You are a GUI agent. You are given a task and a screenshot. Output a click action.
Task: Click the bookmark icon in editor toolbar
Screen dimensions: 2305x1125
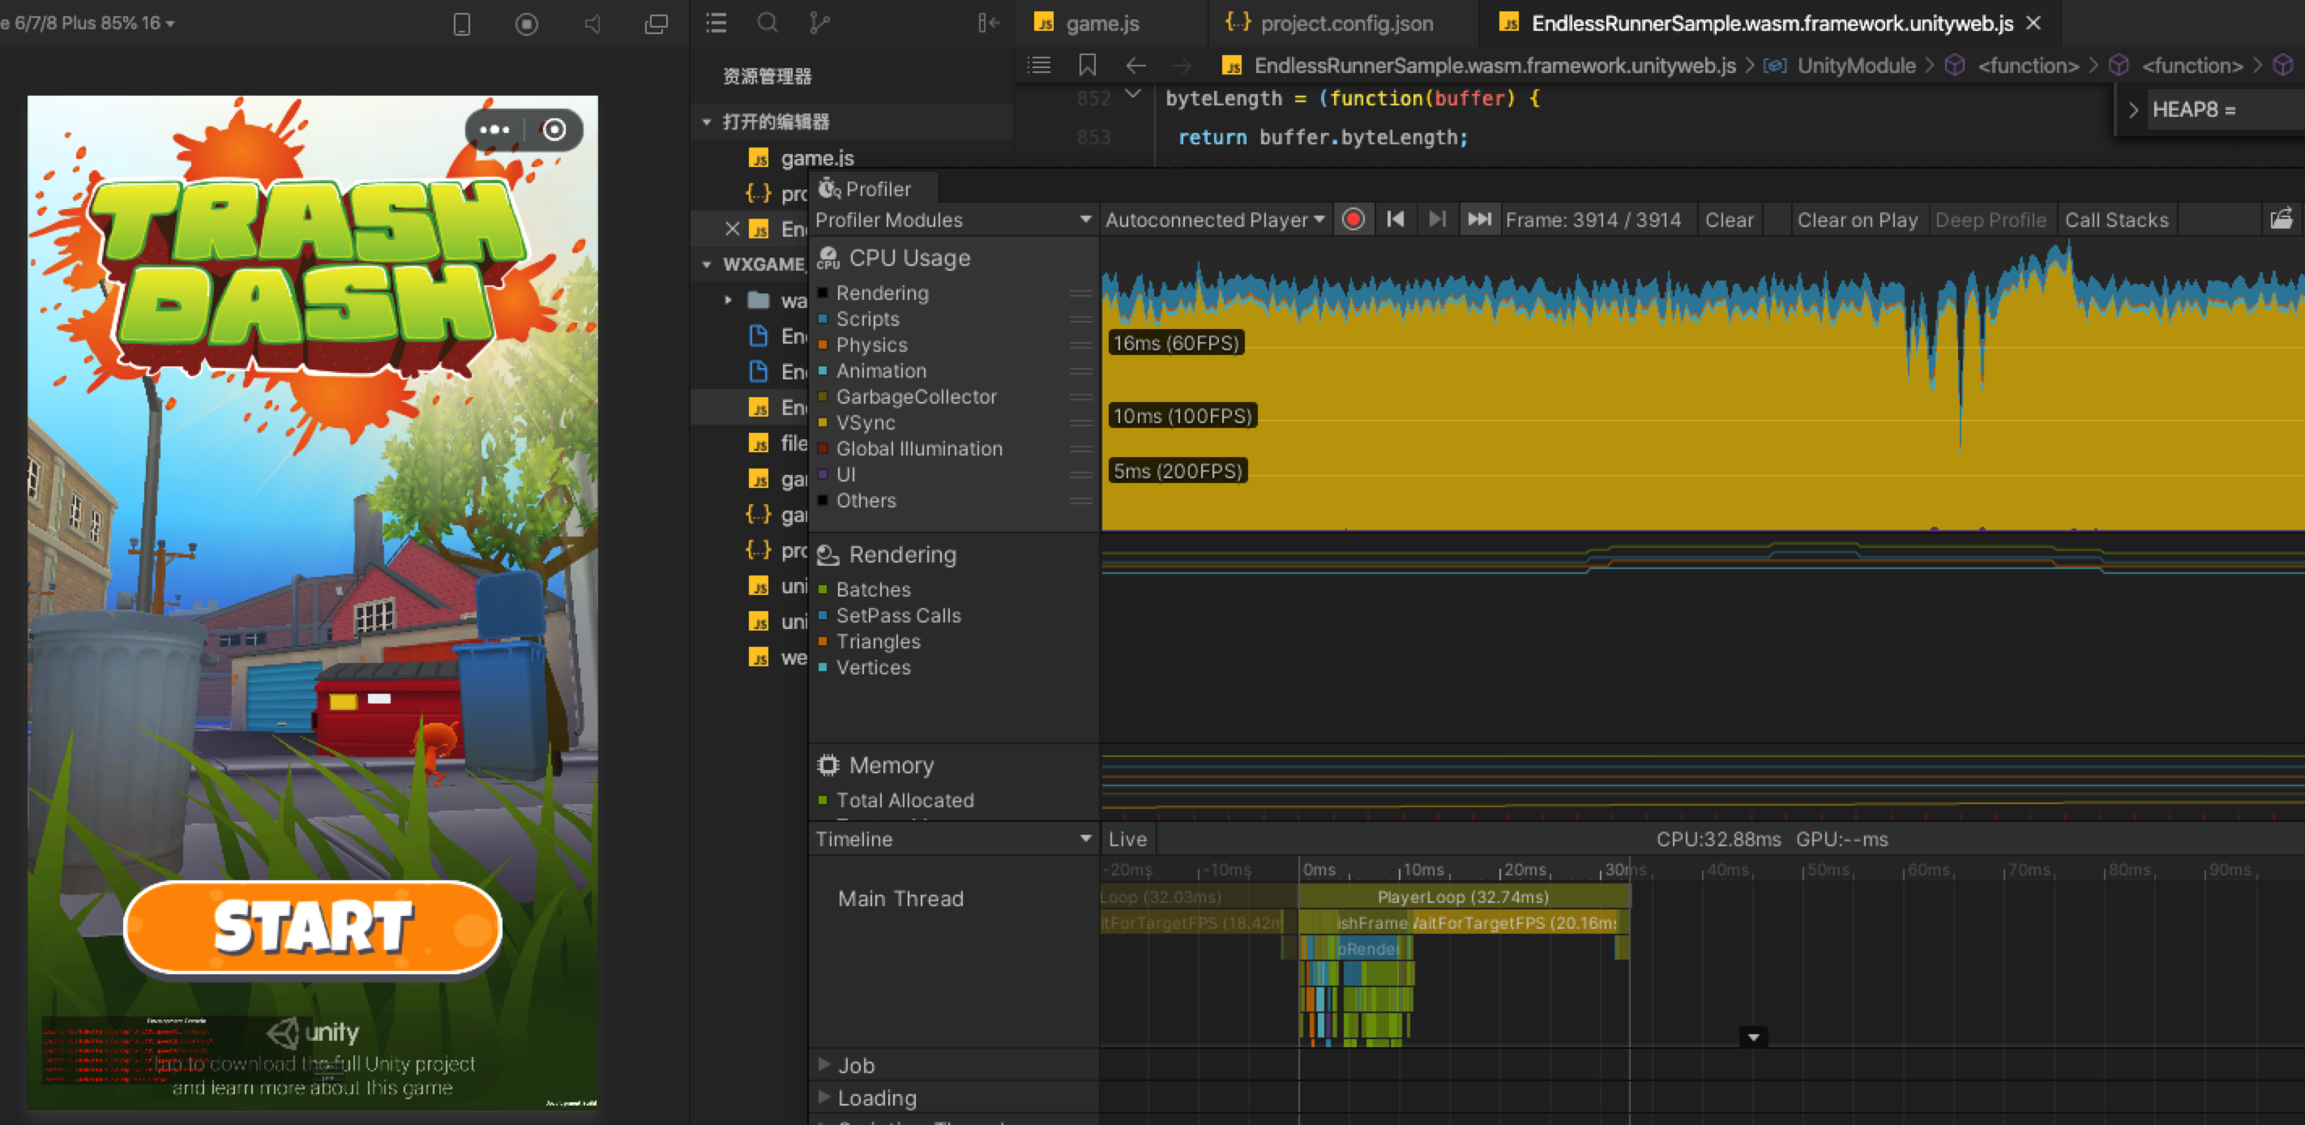click(x=1087, y=65)
